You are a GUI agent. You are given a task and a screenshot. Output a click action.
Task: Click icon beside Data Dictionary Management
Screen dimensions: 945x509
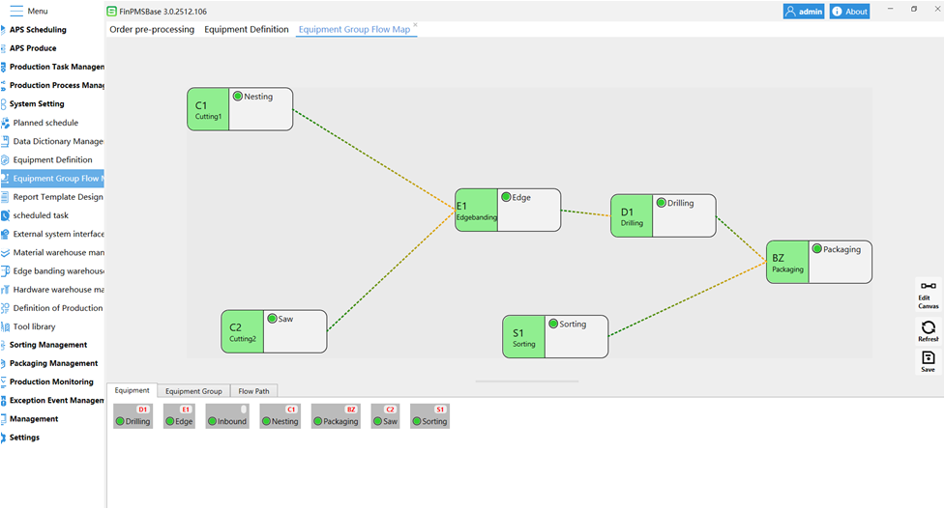(5, 141)
